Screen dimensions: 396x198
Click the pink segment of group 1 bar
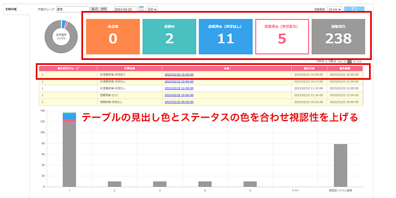click(69, 121)
